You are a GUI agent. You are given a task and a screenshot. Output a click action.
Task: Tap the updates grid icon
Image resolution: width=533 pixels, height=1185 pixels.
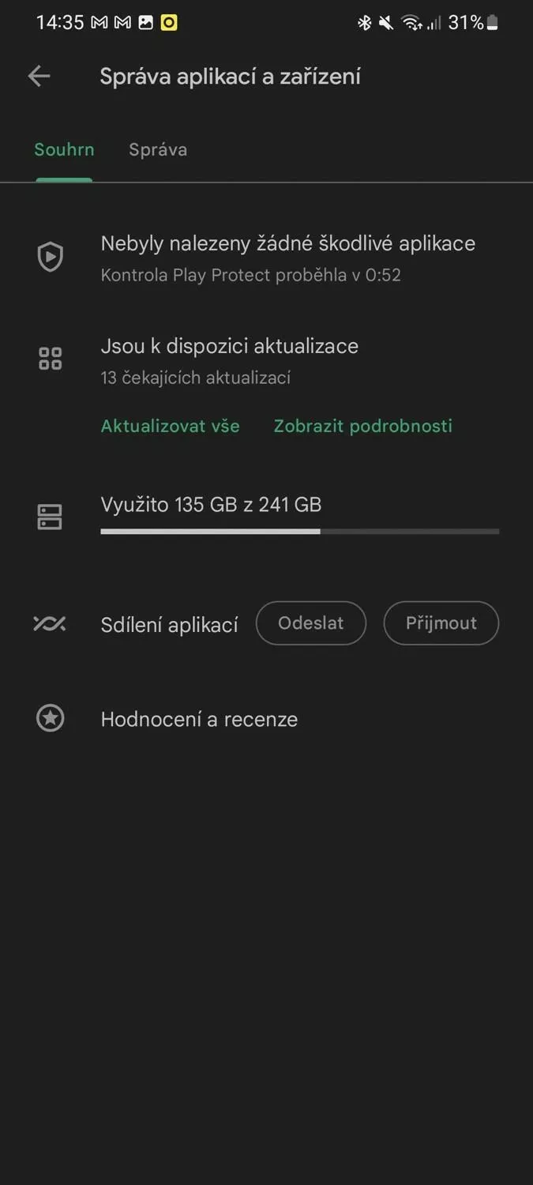point(51,359)
